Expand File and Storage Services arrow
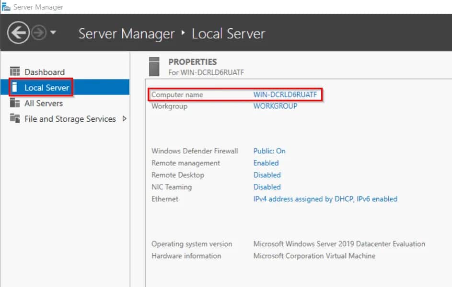 point(124,119)
